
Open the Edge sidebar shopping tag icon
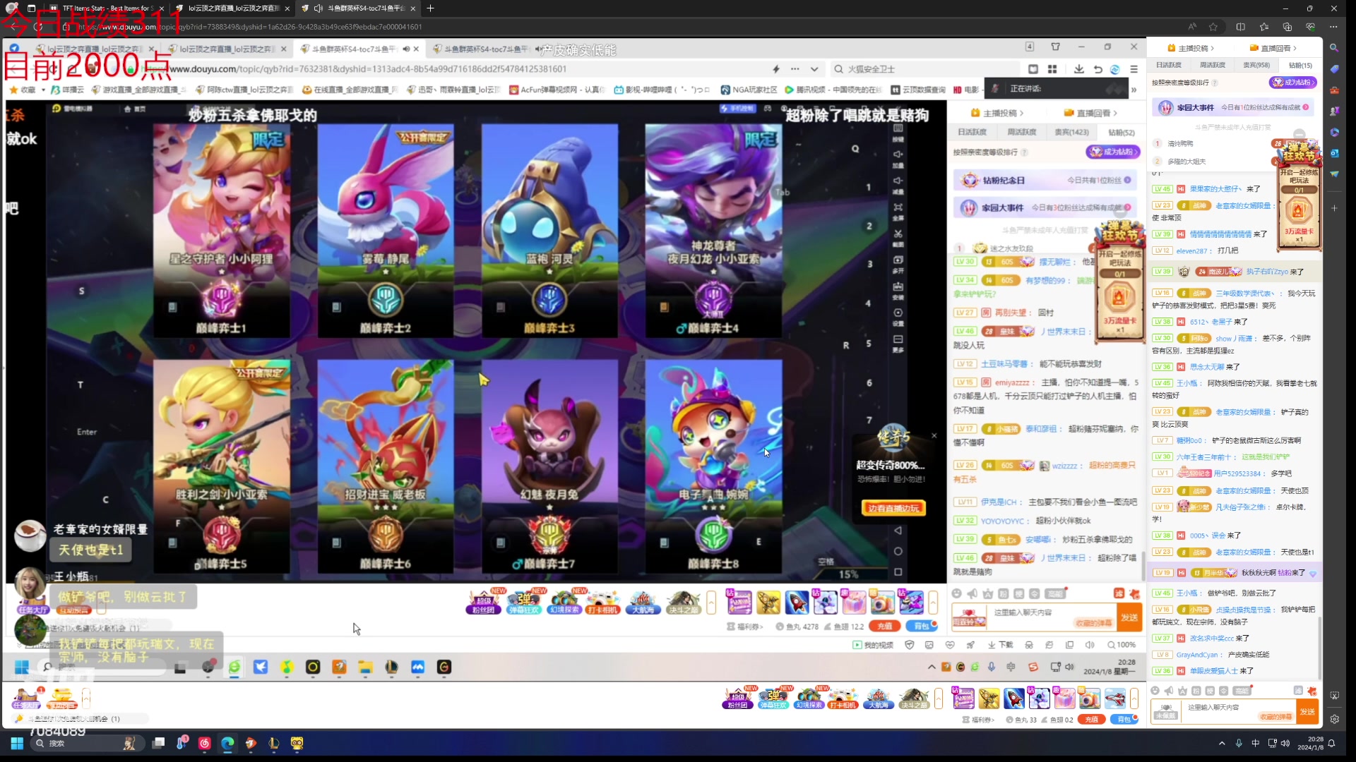click(1334, 69)
